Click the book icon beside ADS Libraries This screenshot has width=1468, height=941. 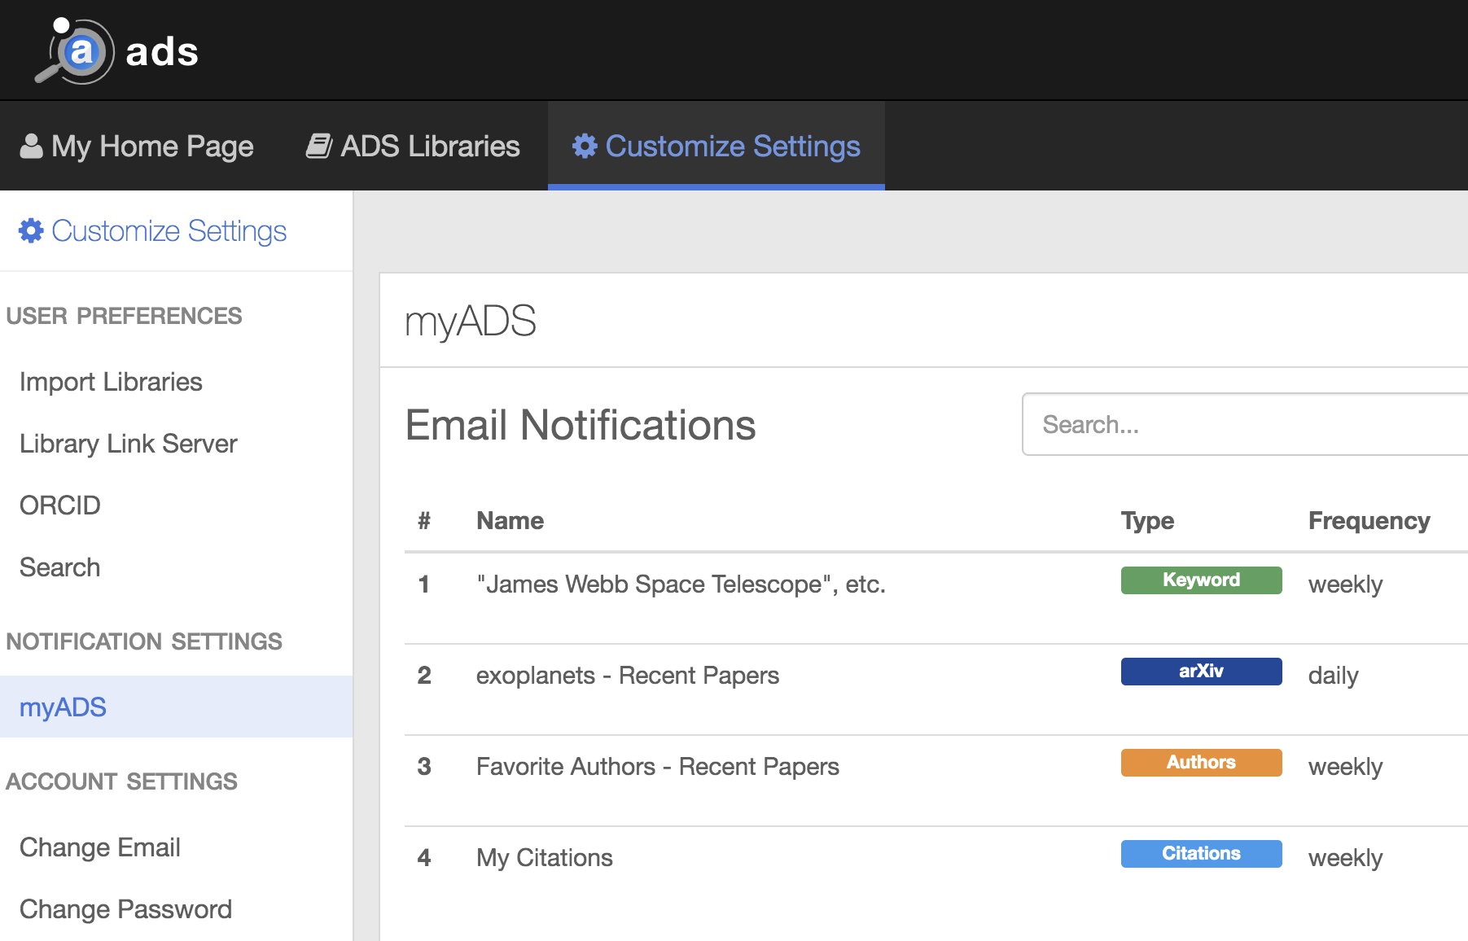pos(318,147)
